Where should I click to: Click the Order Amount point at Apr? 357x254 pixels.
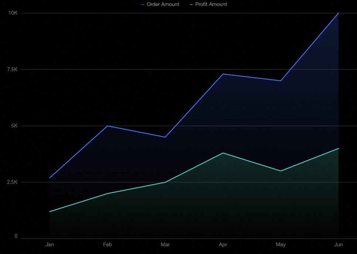click(223, 74)
